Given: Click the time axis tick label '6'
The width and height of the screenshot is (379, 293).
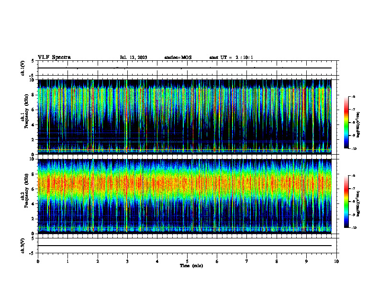Looking at the screenshot, I should (217, 261).
